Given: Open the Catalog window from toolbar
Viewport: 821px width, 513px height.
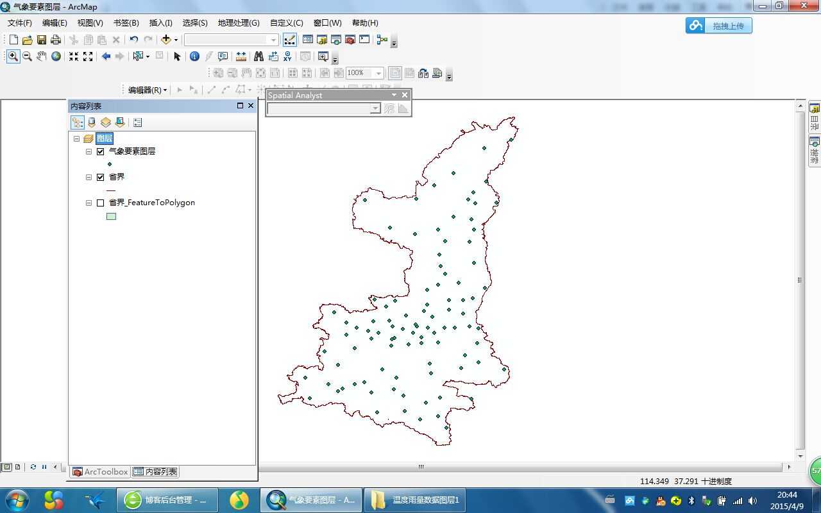Looking at the screenshot, I should click(322, 40).
